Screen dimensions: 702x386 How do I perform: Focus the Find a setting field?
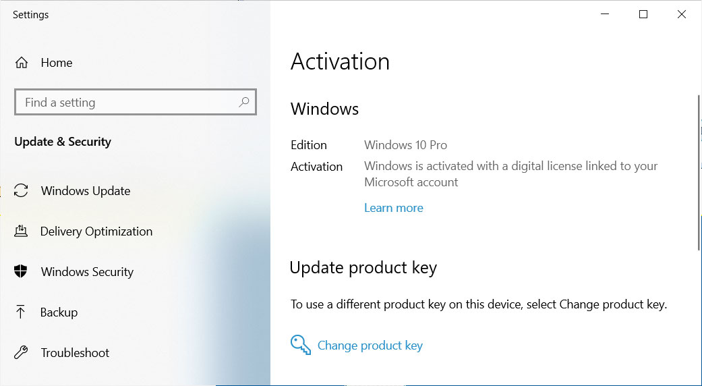tap(135, 102)
